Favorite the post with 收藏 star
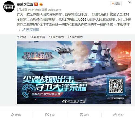Screen dimensions: 135x118 [16, 115]
